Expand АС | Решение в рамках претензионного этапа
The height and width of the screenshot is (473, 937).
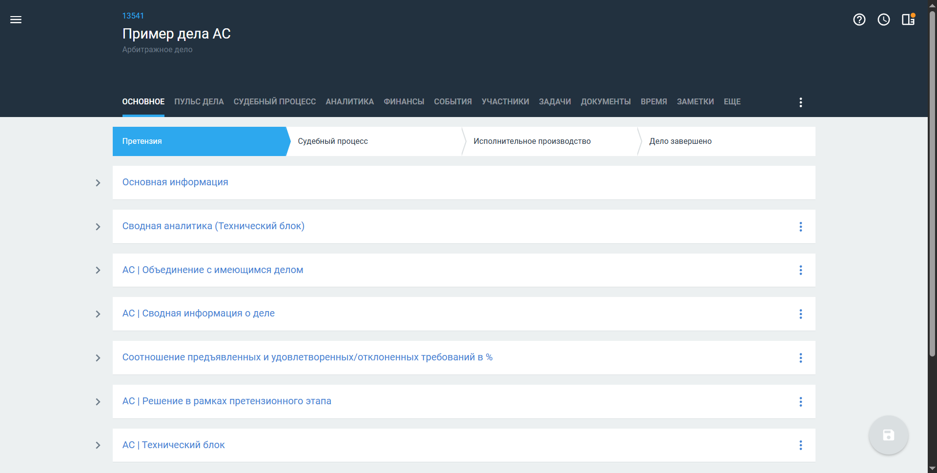pos(98,402)
